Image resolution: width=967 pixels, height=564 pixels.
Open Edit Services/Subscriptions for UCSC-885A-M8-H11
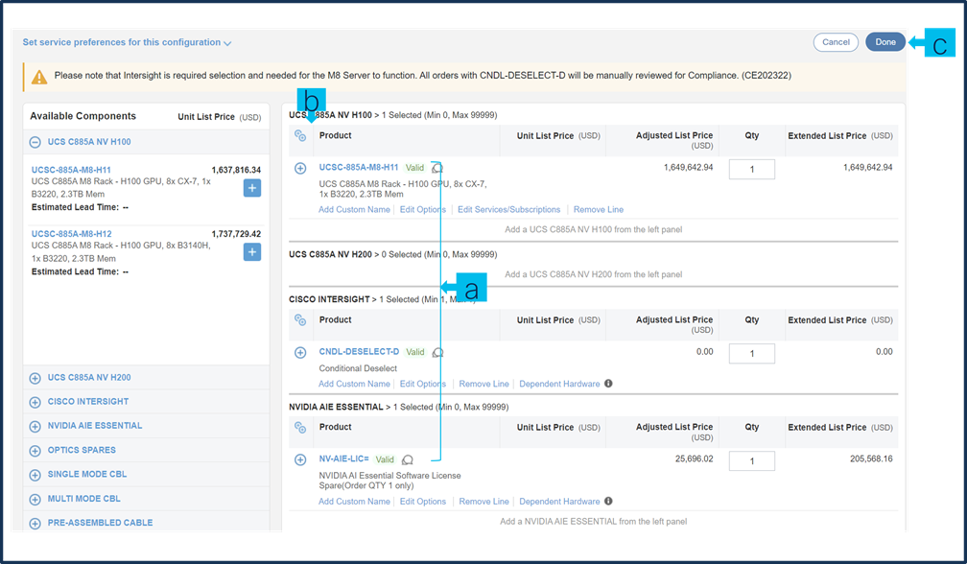click(x=508, y=209)
